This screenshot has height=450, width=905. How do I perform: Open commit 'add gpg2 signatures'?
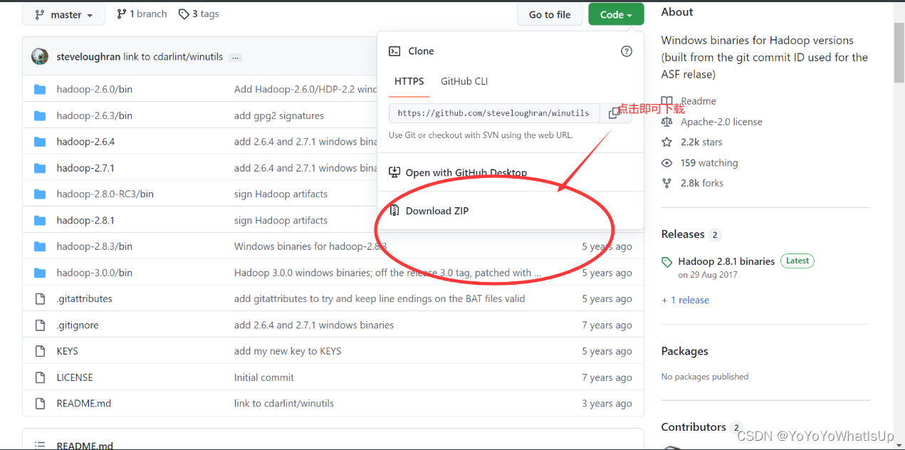279,115
